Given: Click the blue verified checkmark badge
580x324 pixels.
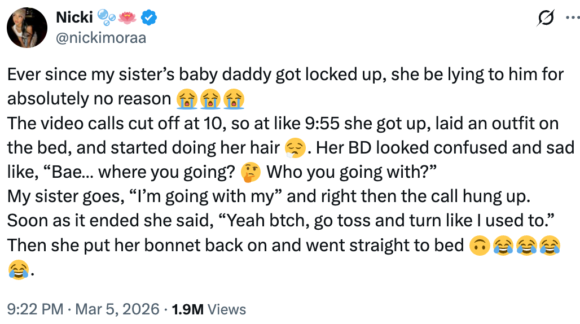Looking at the screenshot, I should [x=149, y=19].
